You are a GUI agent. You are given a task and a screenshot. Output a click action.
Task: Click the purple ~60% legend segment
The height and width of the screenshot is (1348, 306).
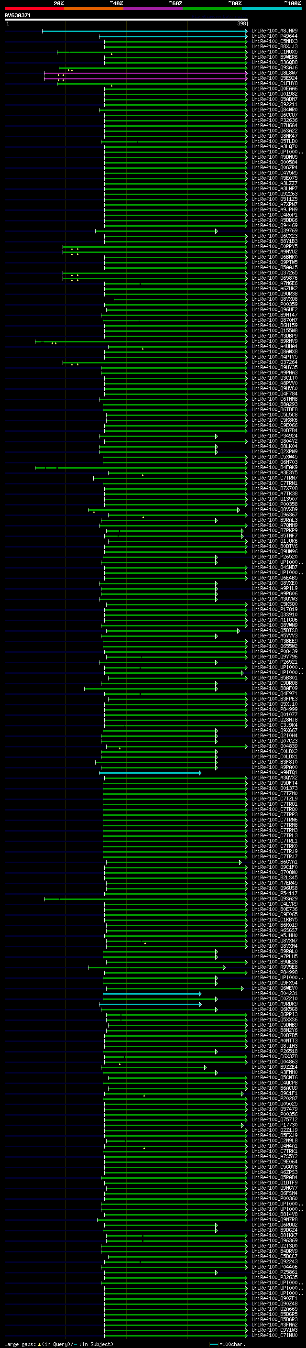tap(153, 9)
